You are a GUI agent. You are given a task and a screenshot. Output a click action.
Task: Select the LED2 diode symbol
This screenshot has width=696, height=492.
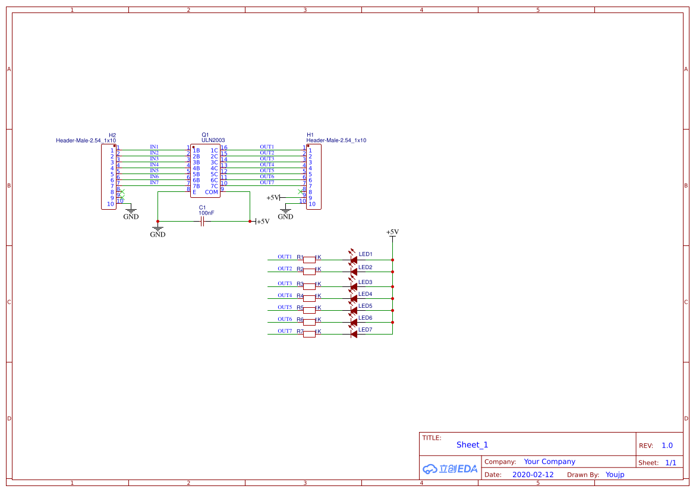(x=353, y=272)
